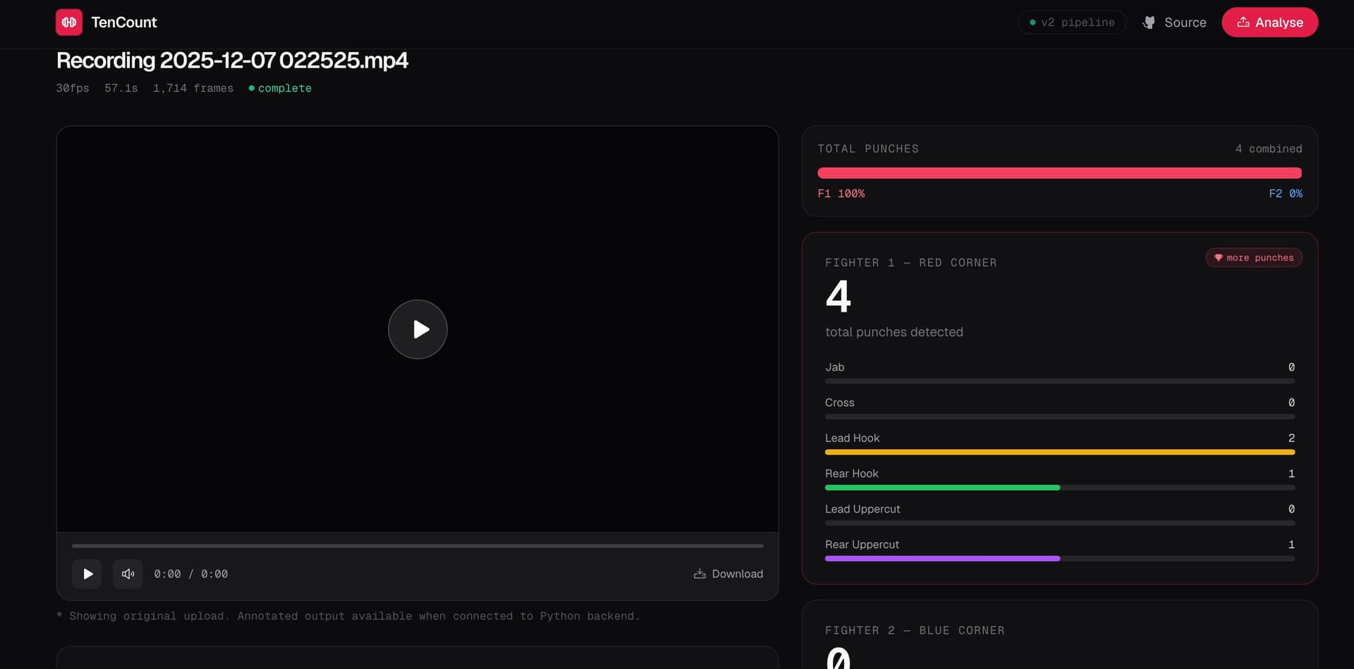Start playback with the large center play button
This screenshot has height=669, width=1354.
(x=417, y=329)
